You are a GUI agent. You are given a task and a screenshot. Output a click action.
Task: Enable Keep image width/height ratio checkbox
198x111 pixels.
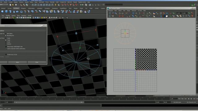coord(6,47)
